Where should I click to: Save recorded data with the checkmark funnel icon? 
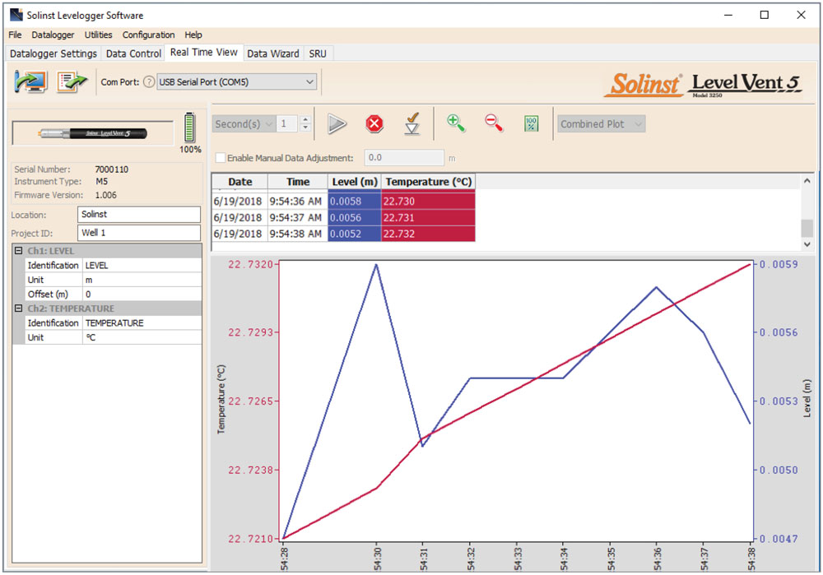click(412, 124)
